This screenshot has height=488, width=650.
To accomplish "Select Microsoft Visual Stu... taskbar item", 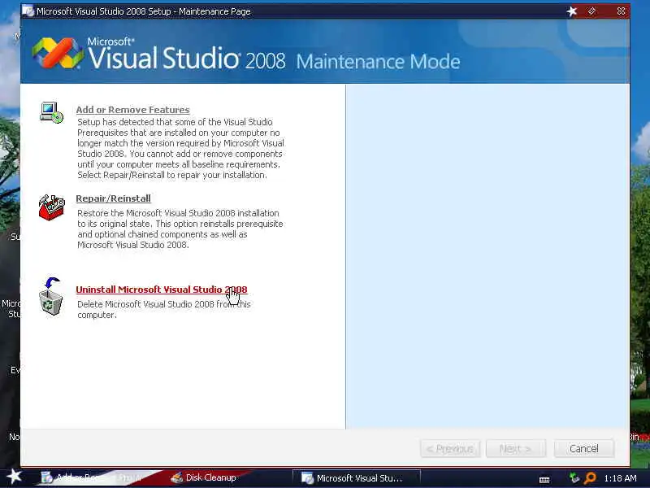I will 357,478.
